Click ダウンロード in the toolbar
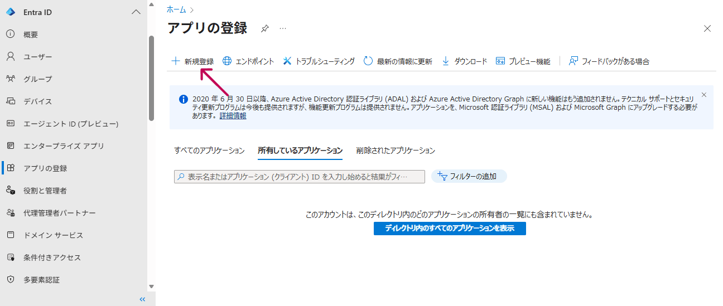Screen dimensions: 723x306 [x=464, y=61]
